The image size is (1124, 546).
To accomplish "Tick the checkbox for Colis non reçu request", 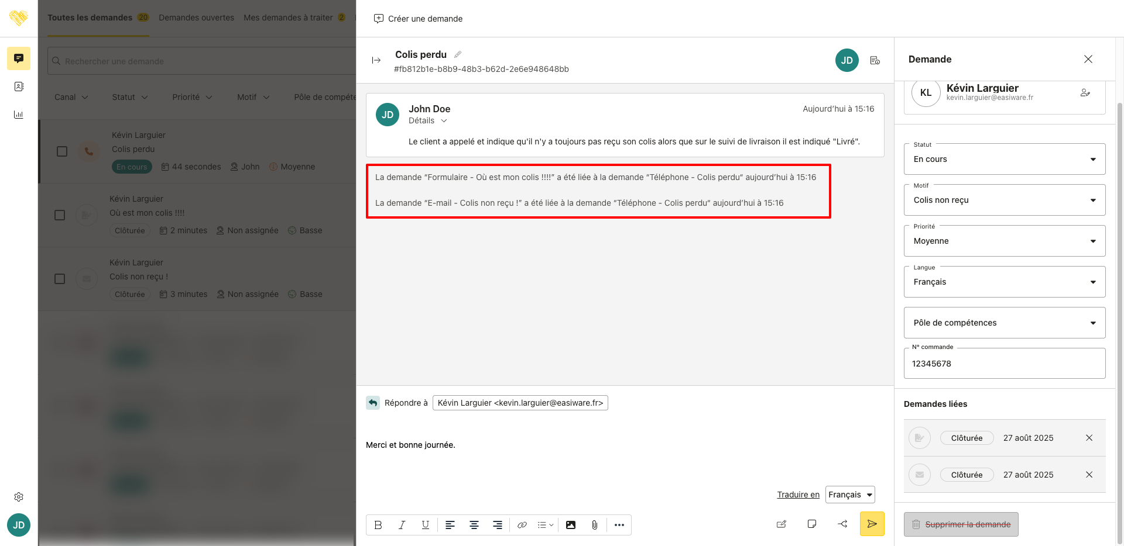I will coord(60,279).
